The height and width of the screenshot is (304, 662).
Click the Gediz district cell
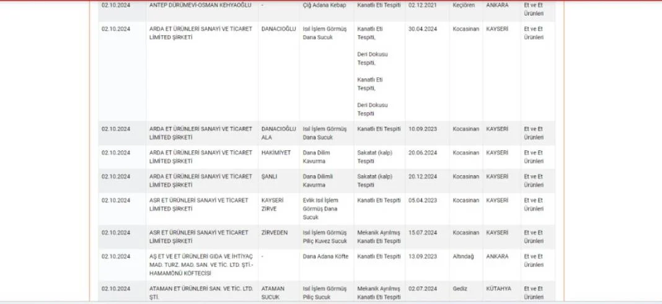(x=461, y=289)
